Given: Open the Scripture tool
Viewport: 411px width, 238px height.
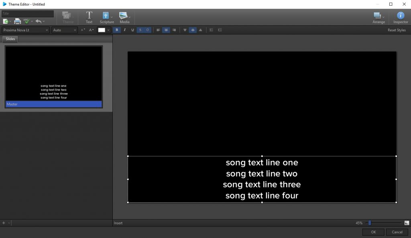Looking at the screenshot, I should [106, 17].
